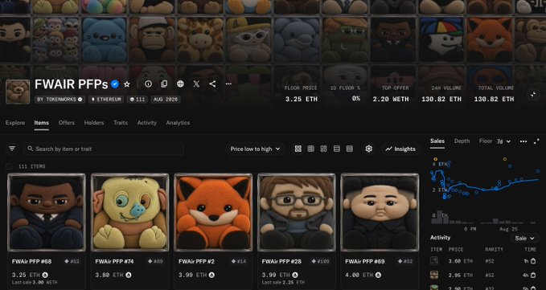Click the FWAir PFP #68 title

(x=31, y=262)
